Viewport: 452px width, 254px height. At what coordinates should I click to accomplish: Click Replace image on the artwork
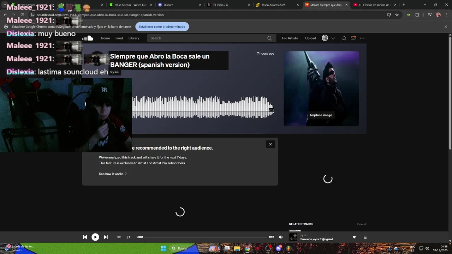tap(321, 115)
